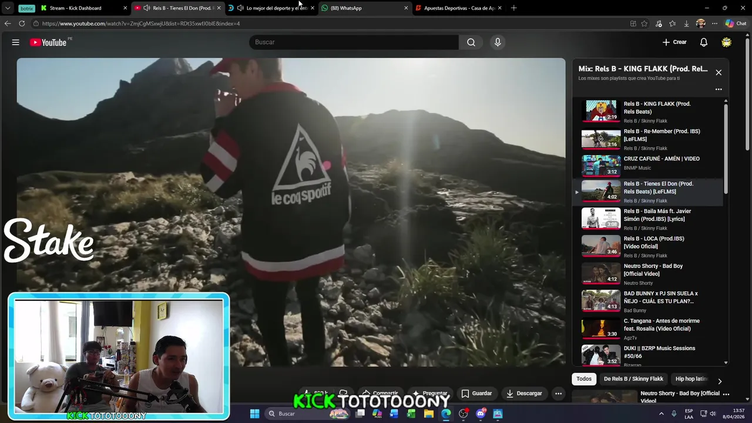Screen dimensions: 752x423
Task: Open Excel from the taskbar
Action: [412, 414]
